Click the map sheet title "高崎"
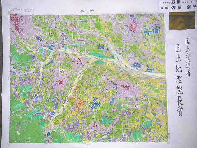Screen dimensions: 197x148 pyautogui.click(x=87, y=11)
